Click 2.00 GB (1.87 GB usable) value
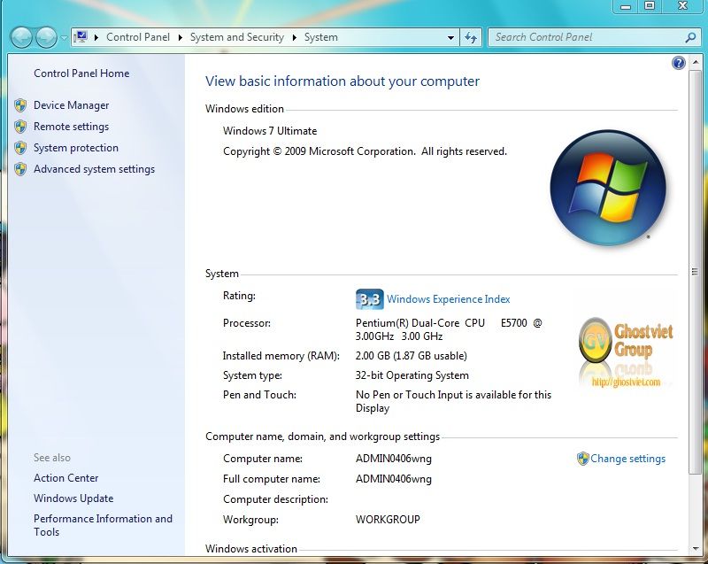Screen dimensions: 708x564 (x=411, y=356)
